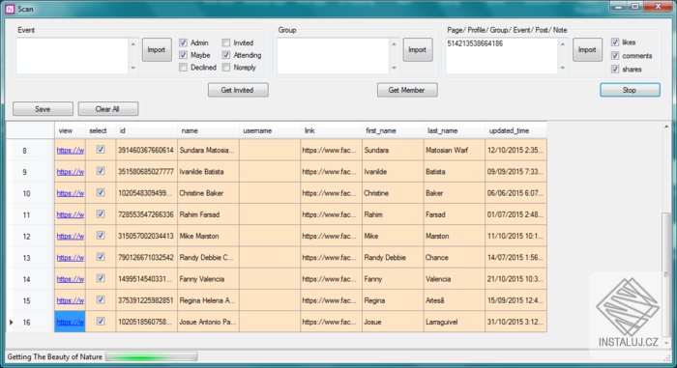Select row header 16 with arrow marker
Image resolution: width=677 pixels, height=368 pixels.
point(30,322)
